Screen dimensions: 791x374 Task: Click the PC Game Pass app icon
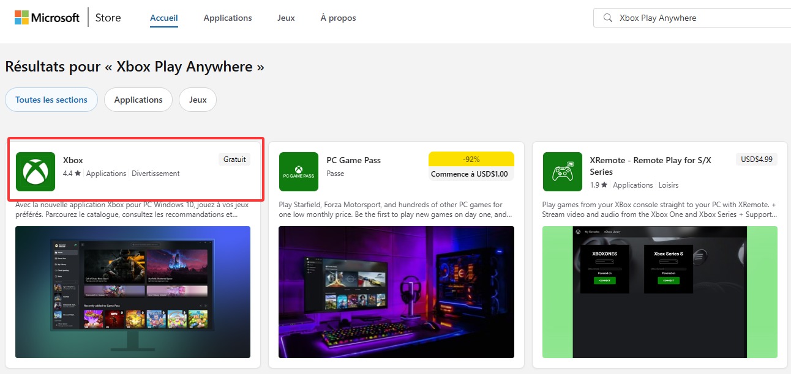pos(298,172)
